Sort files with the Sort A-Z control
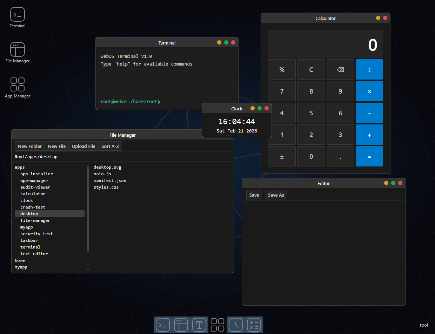This screenshot has width=435, height=334. coord(110,146)
